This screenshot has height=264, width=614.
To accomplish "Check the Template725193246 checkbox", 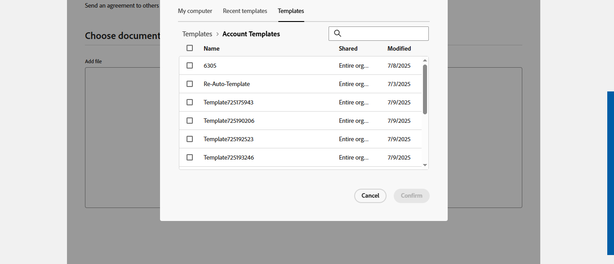I will pyautogui.click(x=190, y=157).
